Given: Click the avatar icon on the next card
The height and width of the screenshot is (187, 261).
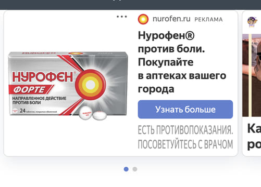Looking at the screenshot, I should point(252,22).
